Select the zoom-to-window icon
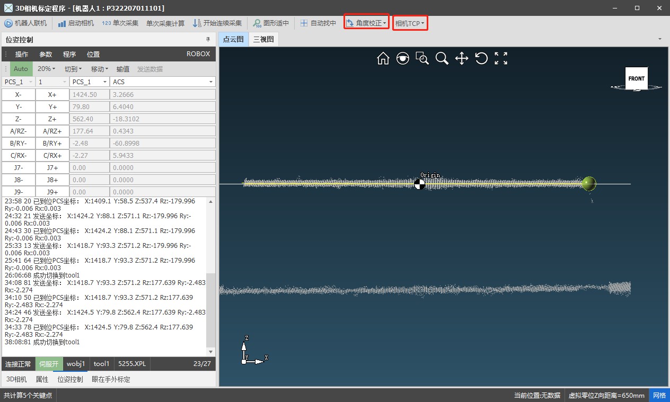670x402 pixels. pyautogui.click(x=422, y=58)
